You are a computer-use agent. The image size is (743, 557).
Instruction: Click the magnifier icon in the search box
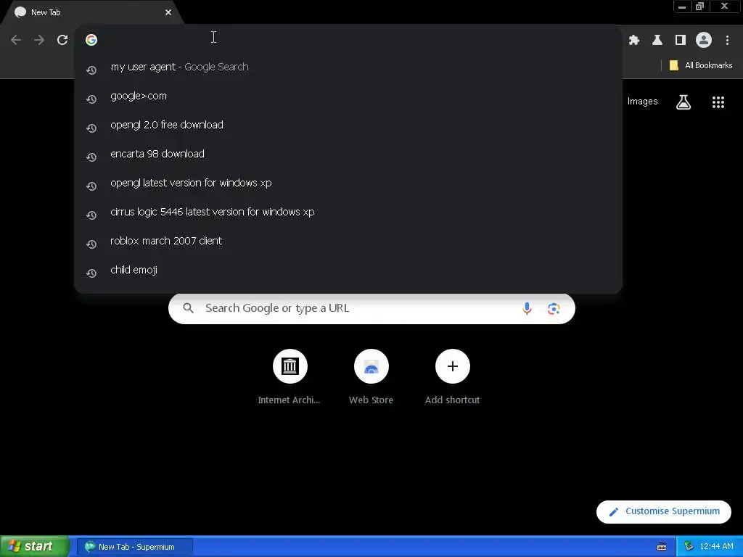[x=188, y=308]
